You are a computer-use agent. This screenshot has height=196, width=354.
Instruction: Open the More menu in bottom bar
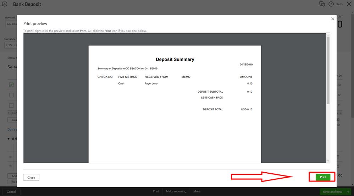pos(197,191)
